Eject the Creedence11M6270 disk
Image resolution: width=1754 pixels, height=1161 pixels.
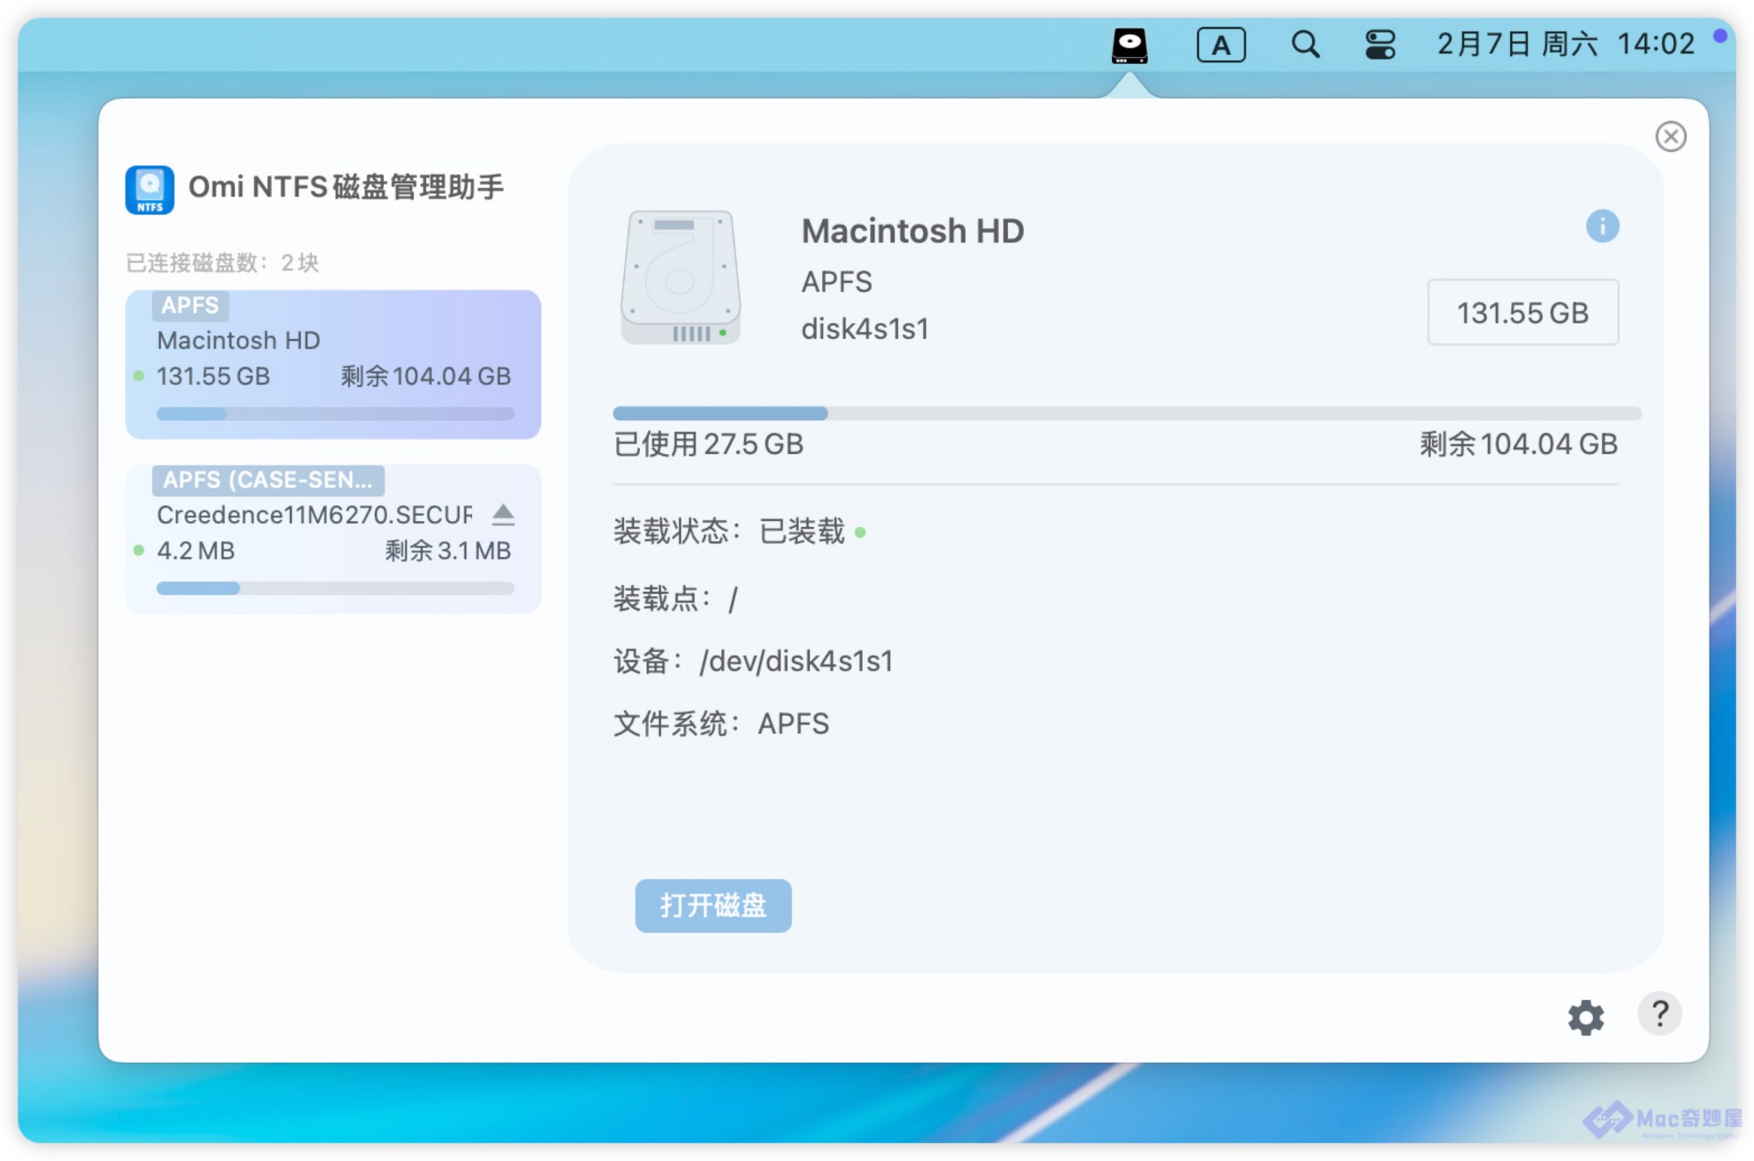click(503, 514)
